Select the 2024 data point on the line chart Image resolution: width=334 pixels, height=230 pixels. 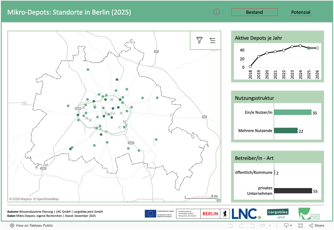[x=300, y=46]
